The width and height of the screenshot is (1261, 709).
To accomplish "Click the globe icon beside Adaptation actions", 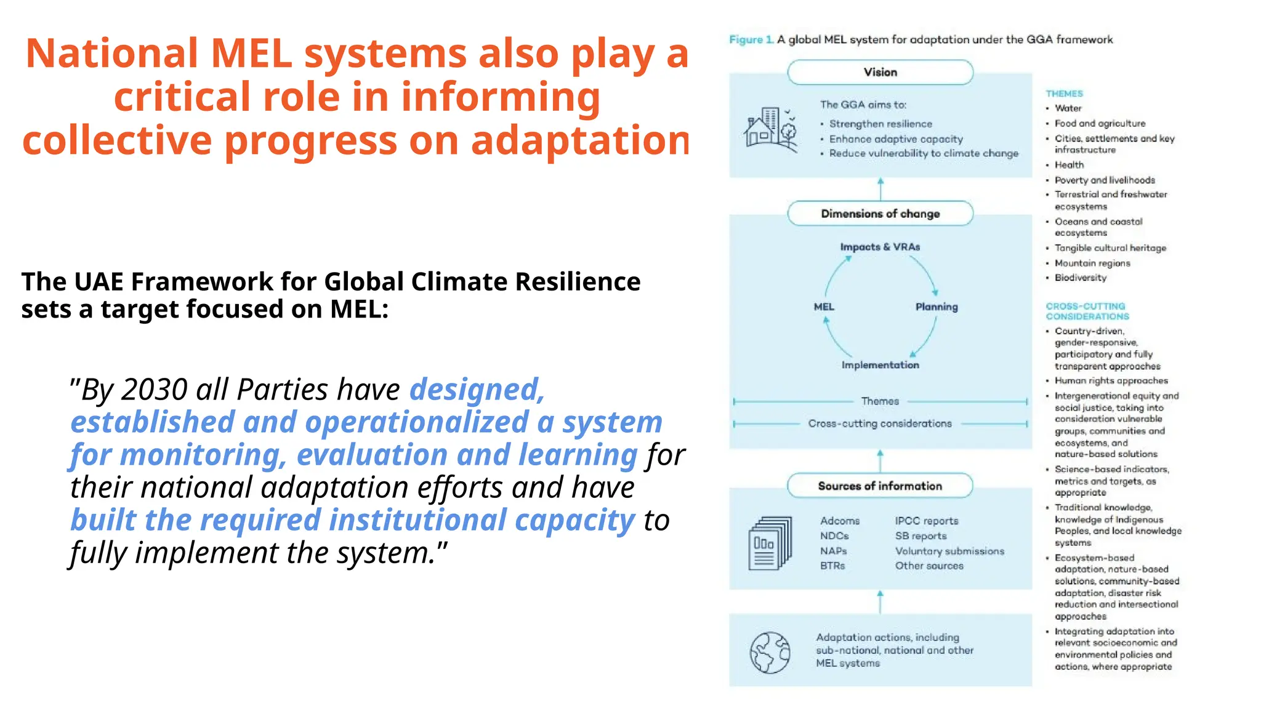I will pyautogui.click(x=770, y=652).
